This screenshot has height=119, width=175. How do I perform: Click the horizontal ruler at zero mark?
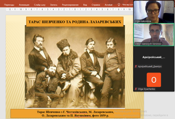75,9
